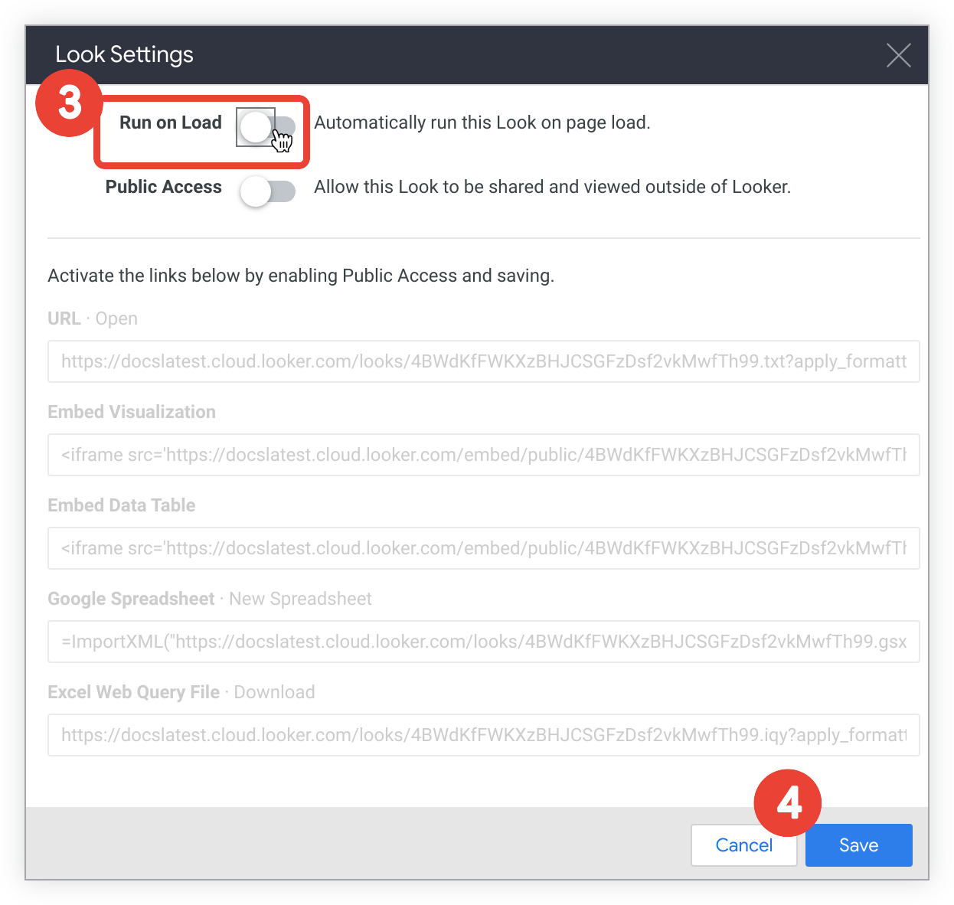Click the red step 4 badge
Image resolution: width=954 pixels, height=905 pixels.
pyautogui.click(x=788, y=803)
